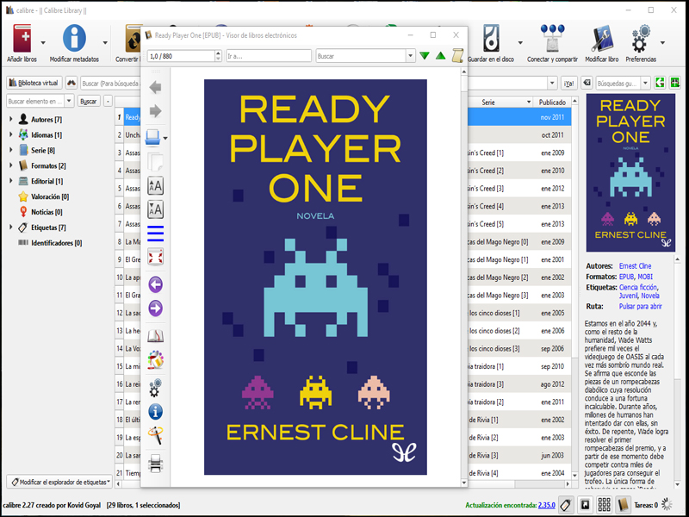
Task: Open the Modificar metadatos info icon
Action: 74,39
